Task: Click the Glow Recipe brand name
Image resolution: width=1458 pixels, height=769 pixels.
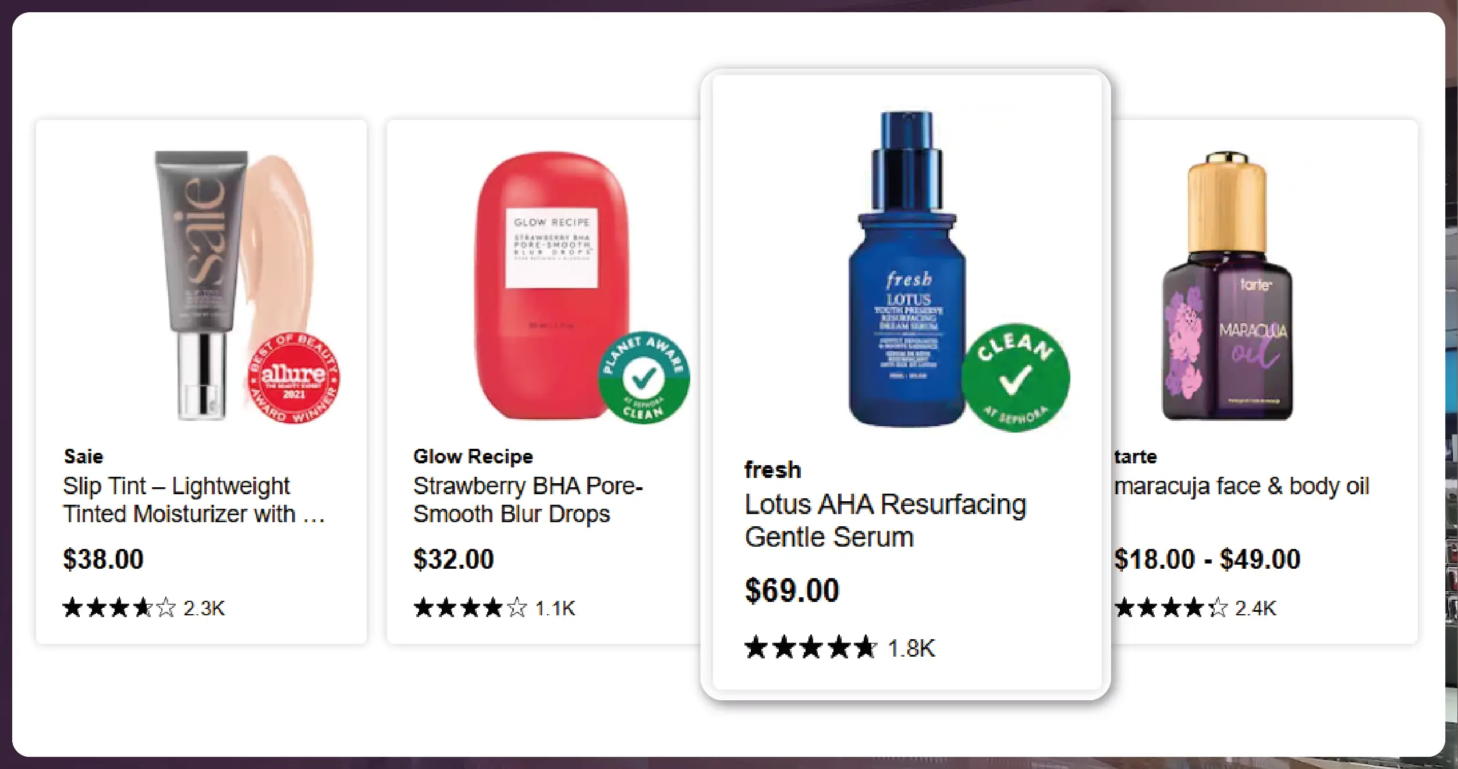Action: coord(473,456)
